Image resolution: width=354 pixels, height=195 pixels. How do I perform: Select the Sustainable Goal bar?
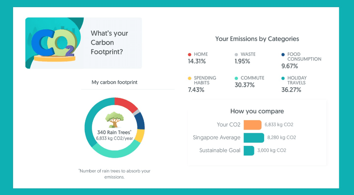click(249, 150)
